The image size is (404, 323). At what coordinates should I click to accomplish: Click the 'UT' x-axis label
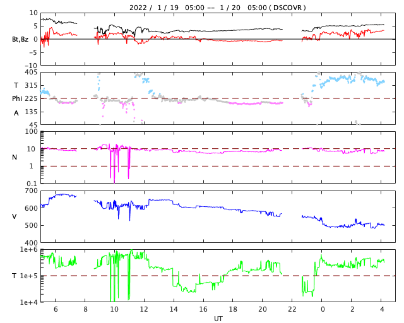click(x=218, y=319)
